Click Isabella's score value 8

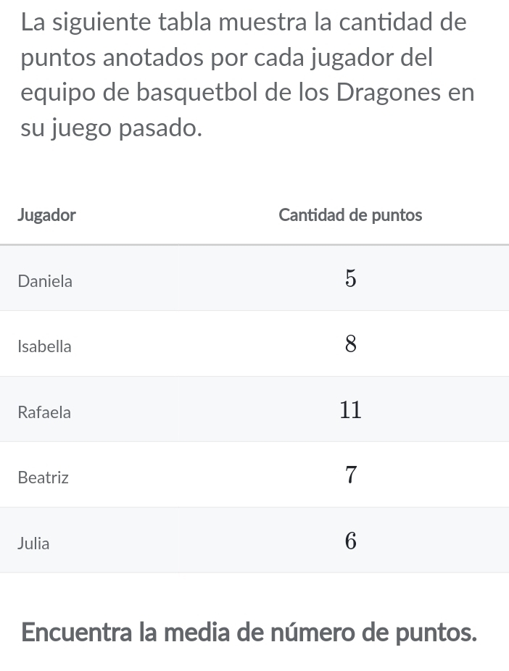tap(351, 343)
